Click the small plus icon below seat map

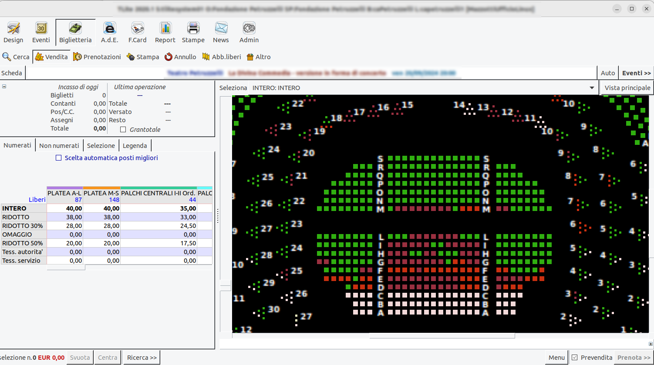[651, 344]
